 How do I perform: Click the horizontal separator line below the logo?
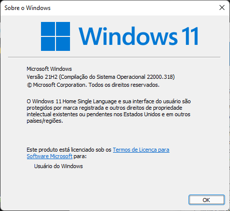[x=114, y=57]
